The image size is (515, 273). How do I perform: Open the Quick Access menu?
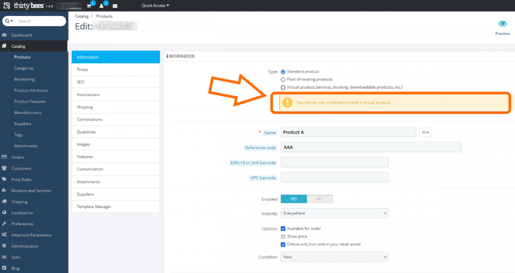155,6
